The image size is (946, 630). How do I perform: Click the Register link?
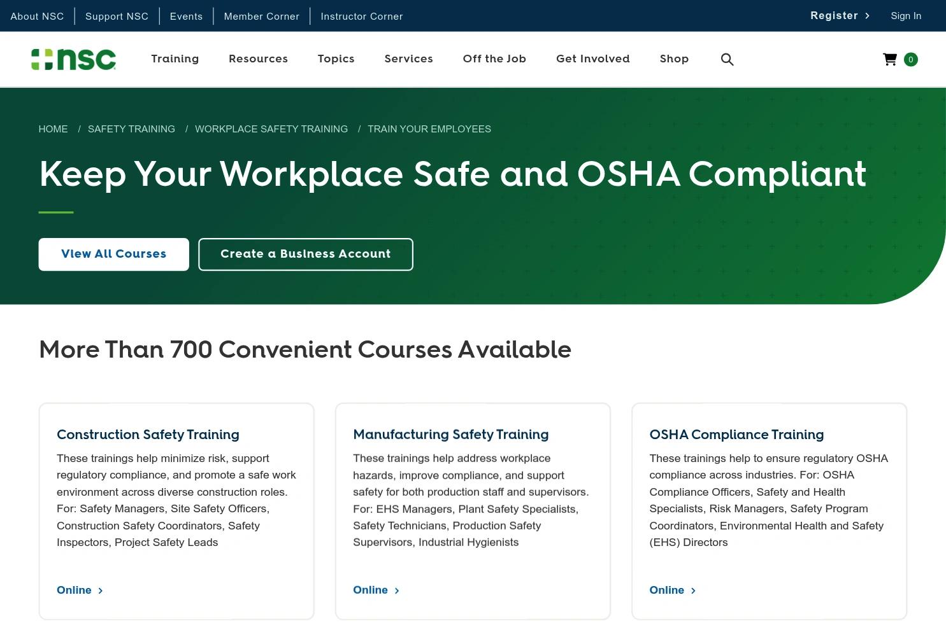(834, 16)
